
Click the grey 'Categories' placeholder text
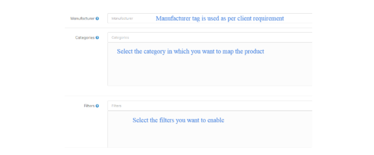[x=120, y=38]
